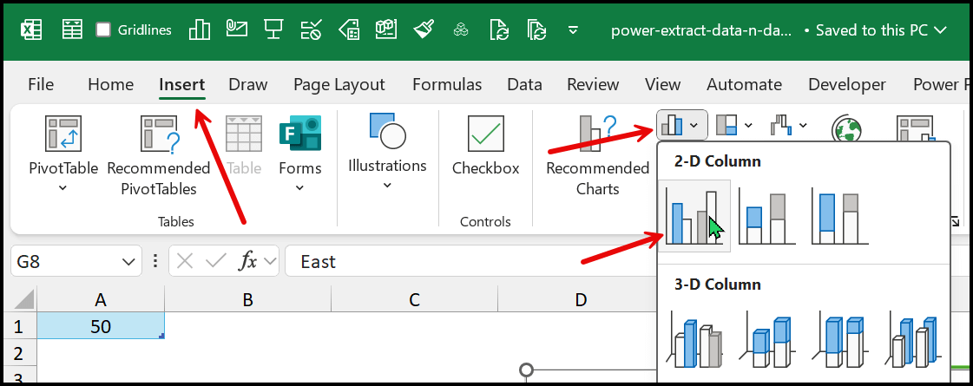973x386 pixels.
Task: Select the 3-D Clustered Column chart
Action: point(693,342)
